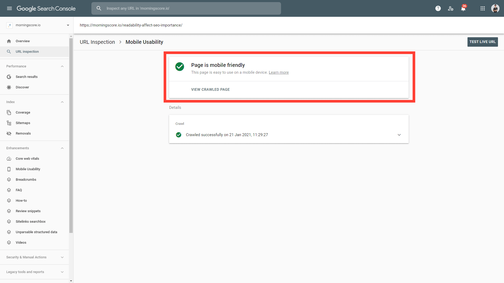Click the Breadcrumbs layers icon
Screen dimensions: 504x283
click(9, 180)
